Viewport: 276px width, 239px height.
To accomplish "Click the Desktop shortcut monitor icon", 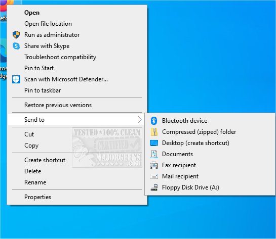I will coord(154,143).
